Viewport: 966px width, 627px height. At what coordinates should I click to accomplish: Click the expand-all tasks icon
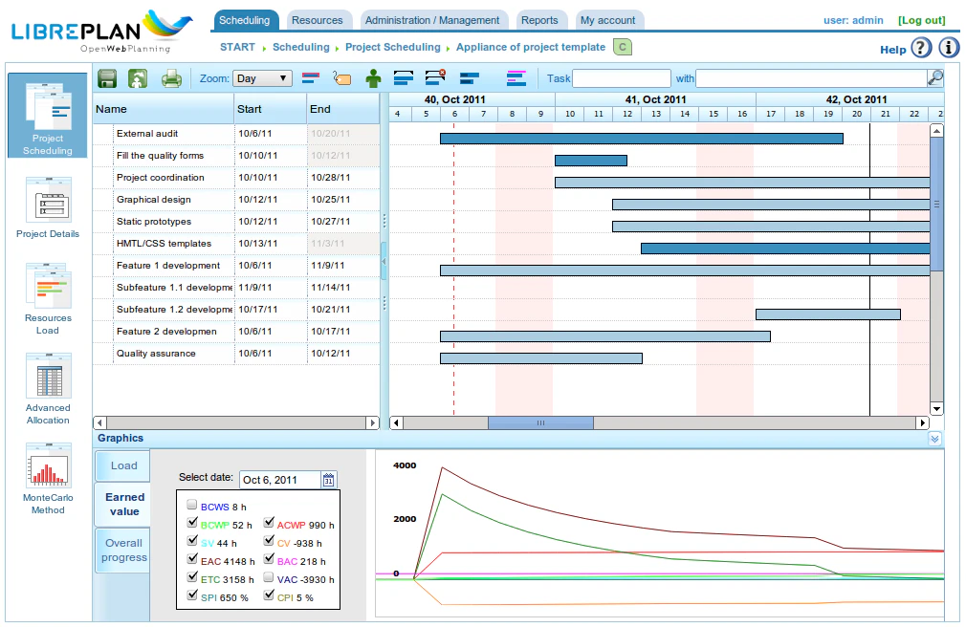click(x=404, y=78)
